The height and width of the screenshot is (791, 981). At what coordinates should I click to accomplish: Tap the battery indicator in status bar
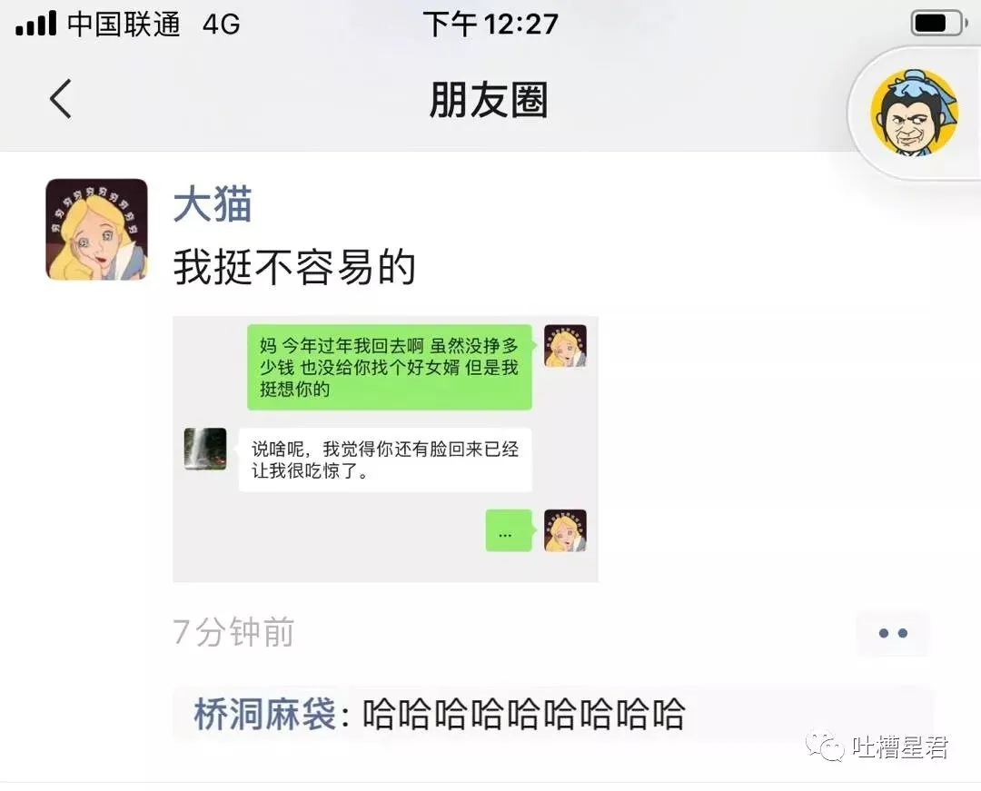[x=936, y=24]
